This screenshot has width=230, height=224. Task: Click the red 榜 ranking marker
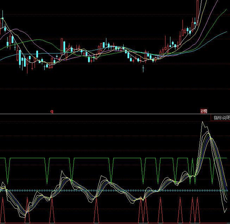point(204,111)
